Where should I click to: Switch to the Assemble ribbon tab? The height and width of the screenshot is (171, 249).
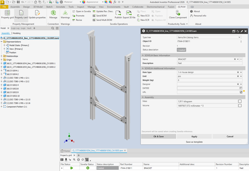coord(15,7)
